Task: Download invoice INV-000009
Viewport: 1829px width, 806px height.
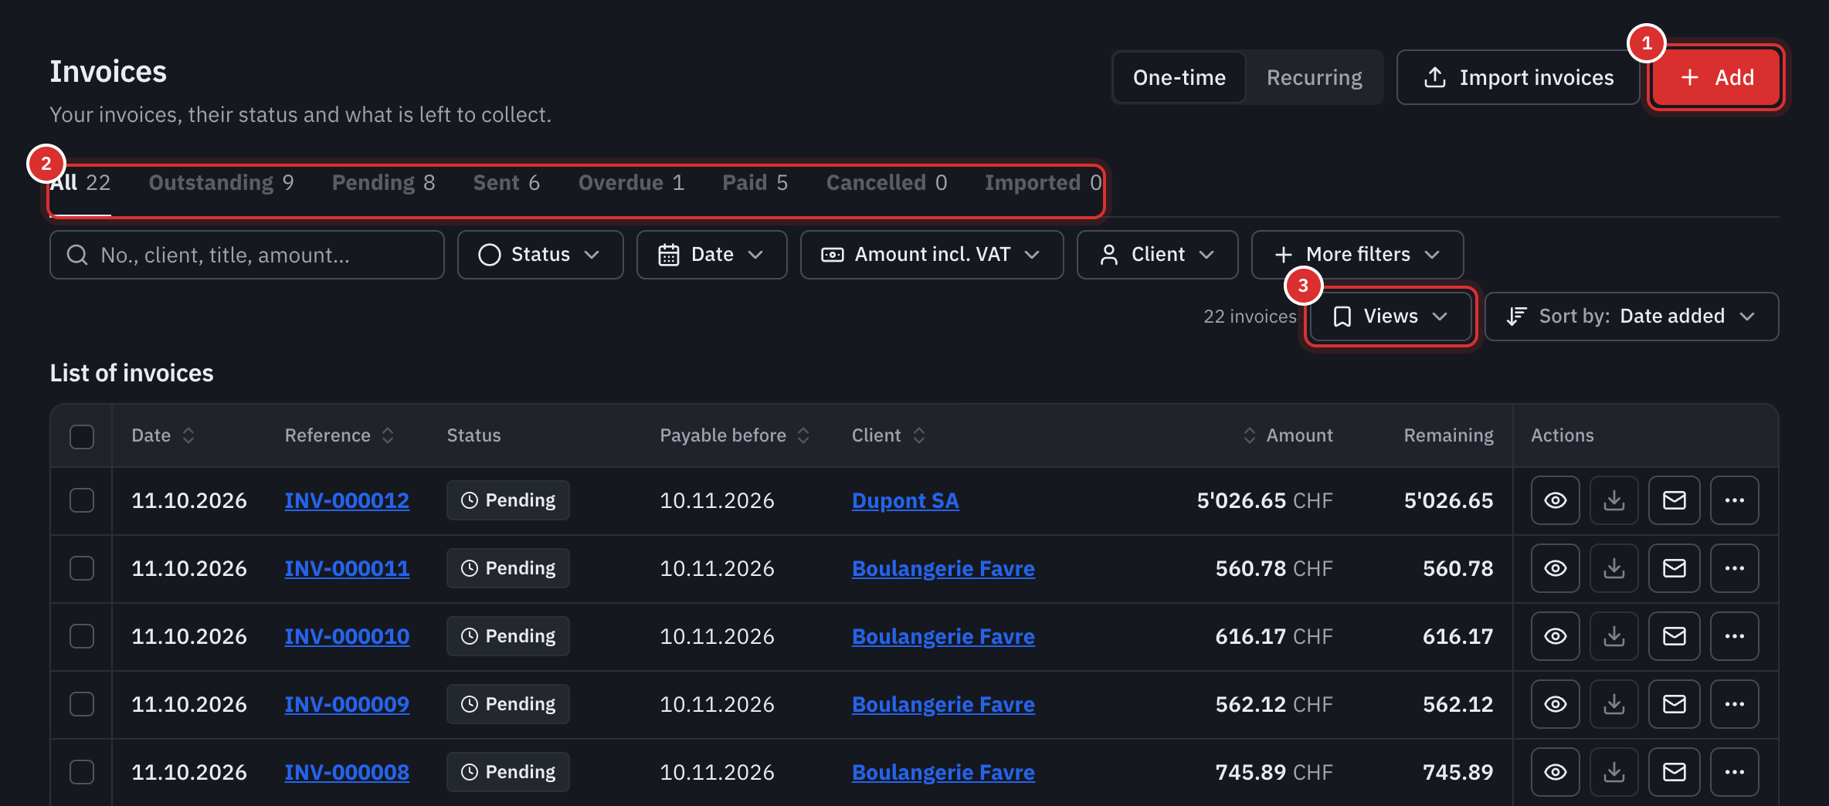Action: tap(1614, 704)
